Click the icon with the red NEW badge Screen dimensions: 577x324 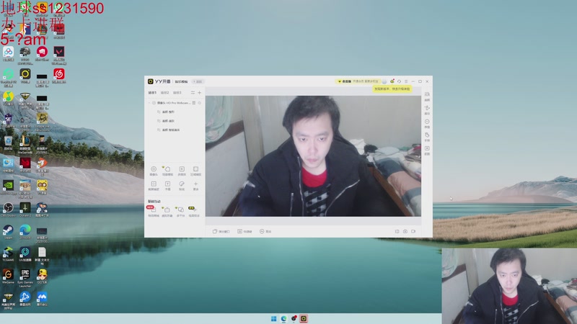pyautogui.click(x=153, y=211)
